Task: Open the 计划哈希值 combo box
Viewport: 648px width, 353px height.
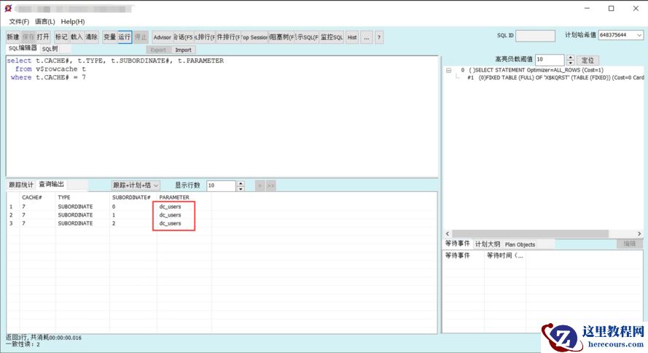Action: click(x=621, y=35)
